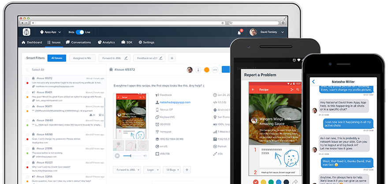Add a new smart filter with plus button
The image size is (388, 184).
click(x=172, y=58)
